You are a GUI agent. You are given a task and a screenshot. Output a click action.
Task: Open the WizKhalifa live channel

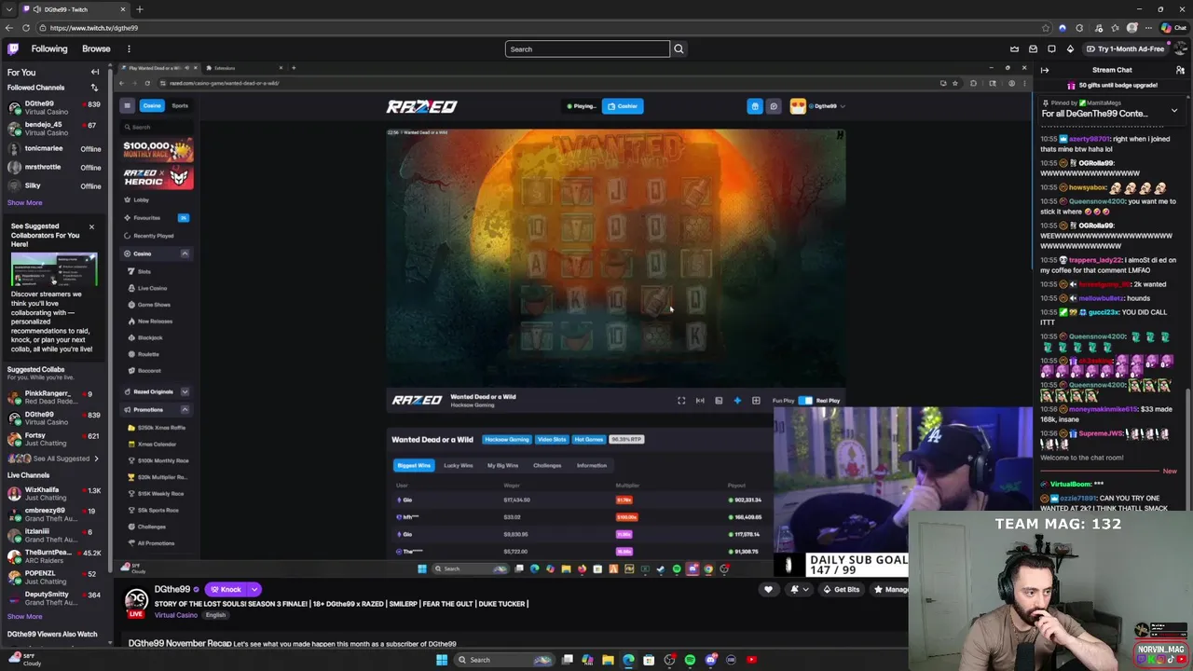(x=54, y=493)
